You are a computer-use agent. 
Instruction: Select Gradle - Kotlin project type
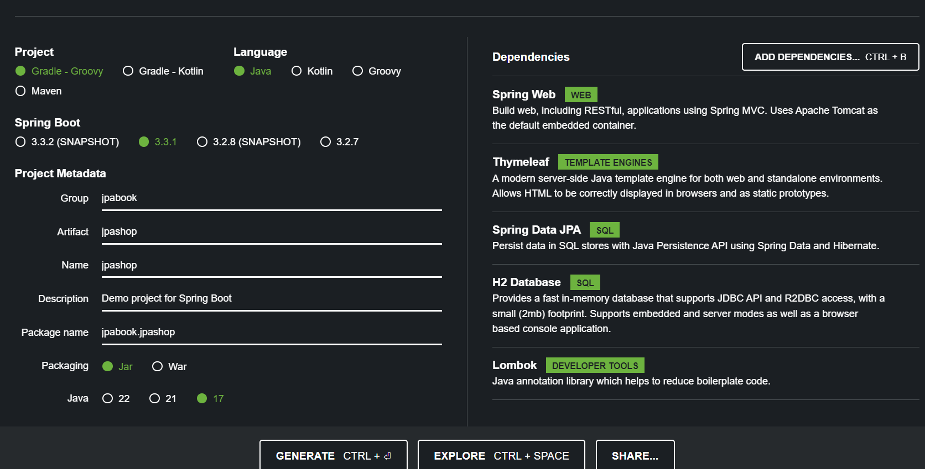coord(163,71)
